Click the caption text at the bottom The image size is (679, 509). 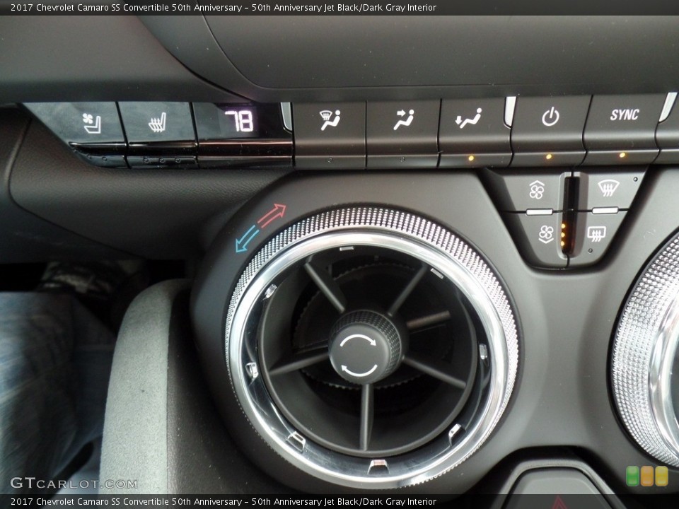[x=224, y=502]
